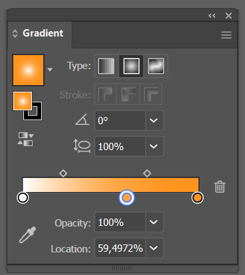Screen dimensions: 245x275
Task: Collapse the panel with double-arrow icon
Action: (212, 16)
